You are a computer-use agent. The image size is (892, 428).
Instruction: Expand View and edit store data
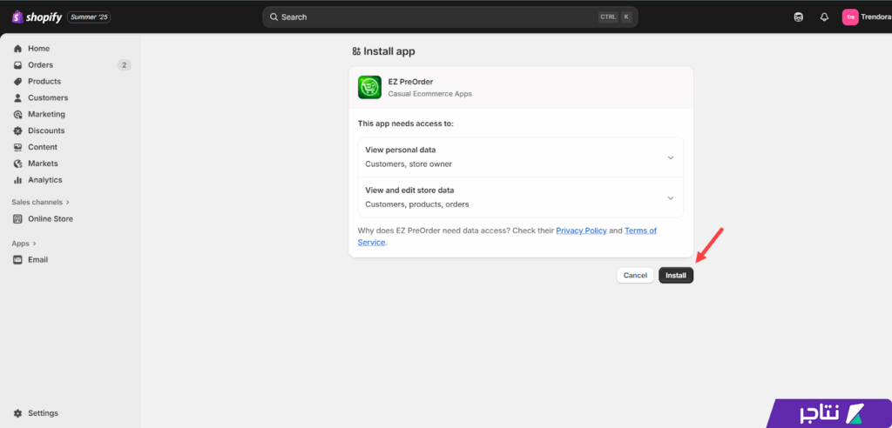click(670, 197)
